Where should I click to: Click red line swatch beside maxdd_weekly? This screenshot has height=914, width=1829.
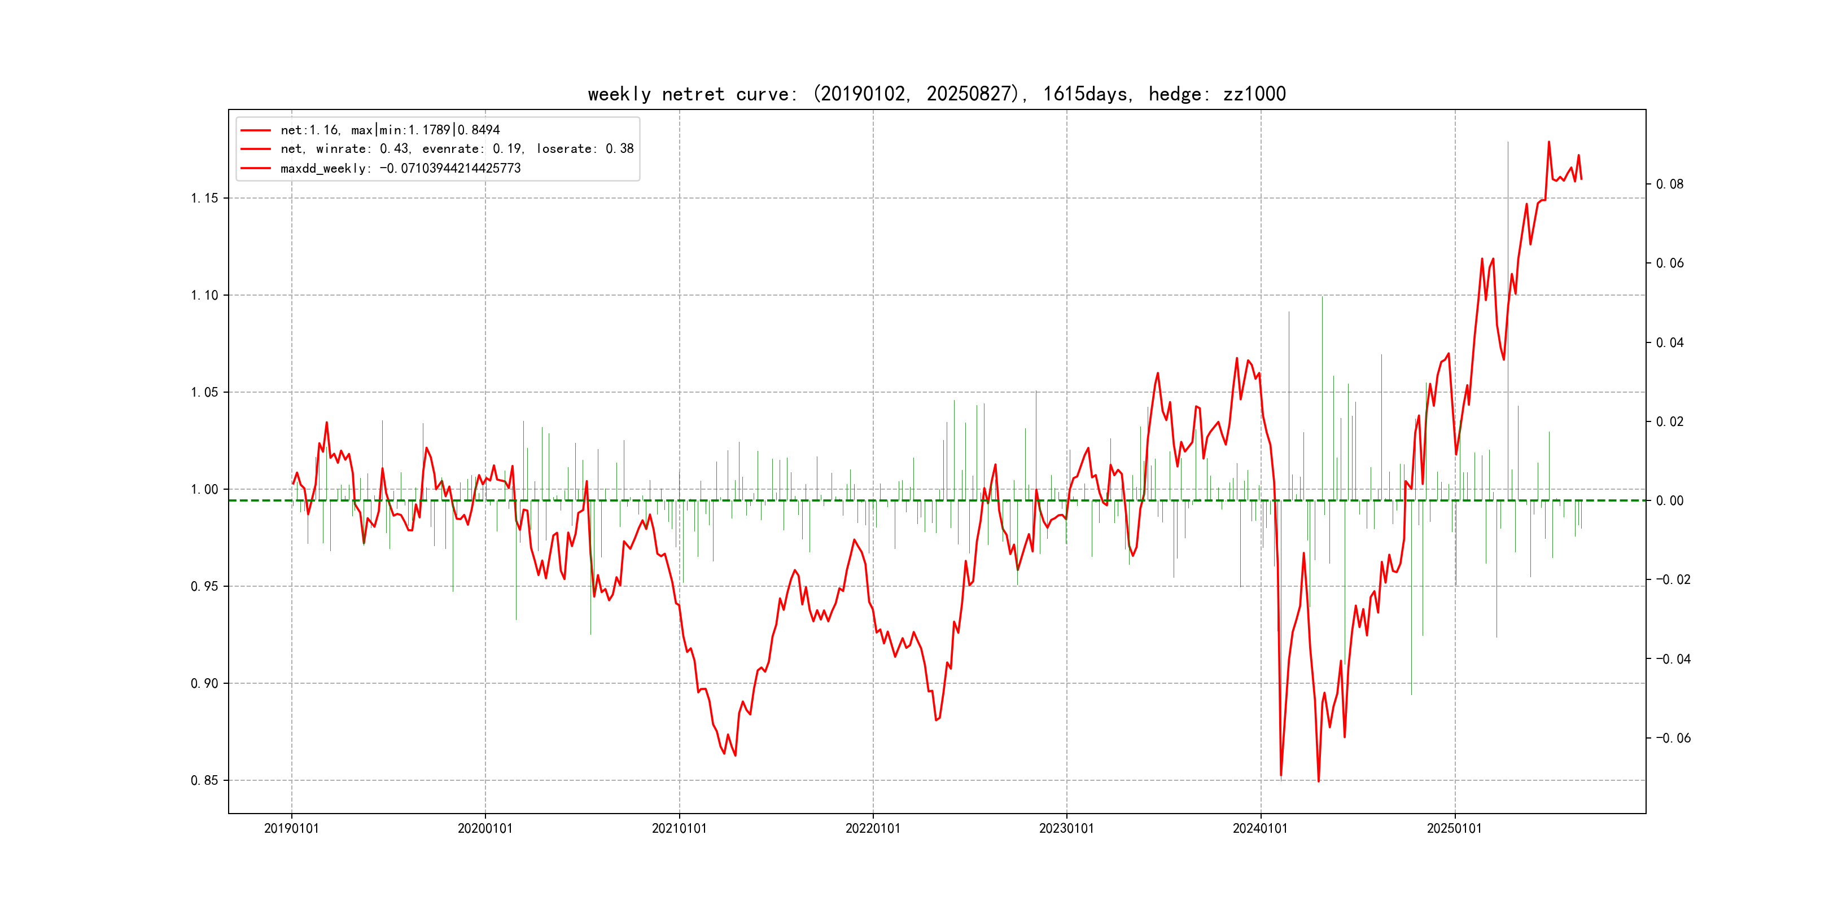tap(256, 168)
